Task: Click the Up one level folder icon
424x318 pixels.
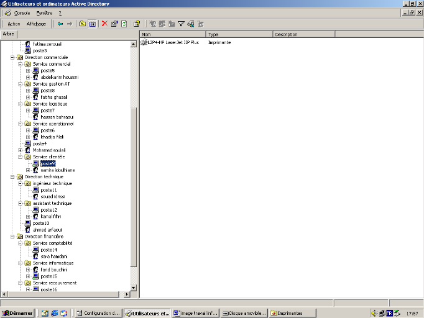Action: 82,24
